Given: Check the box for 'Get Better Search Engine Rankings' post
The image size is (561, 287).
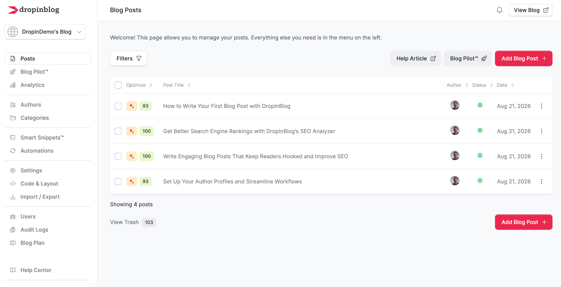Looking at the screenshot, I should click(118, 131).
